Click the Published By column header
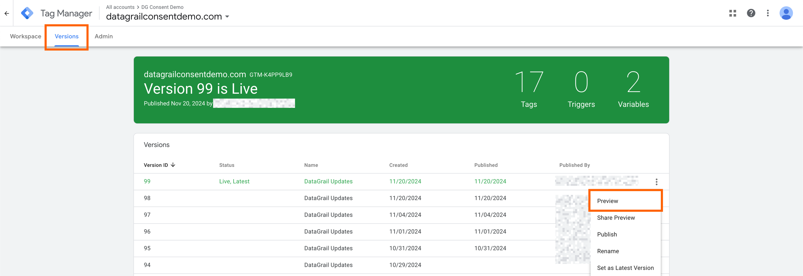 point(574,165)
